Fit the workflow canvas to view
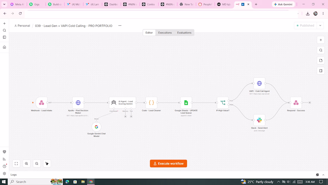This screenshot has height=185, width=328. (x=16, y=163)
